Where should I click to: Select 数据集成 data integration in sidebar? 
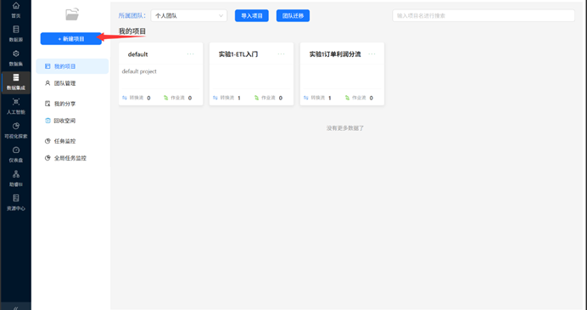16,82
